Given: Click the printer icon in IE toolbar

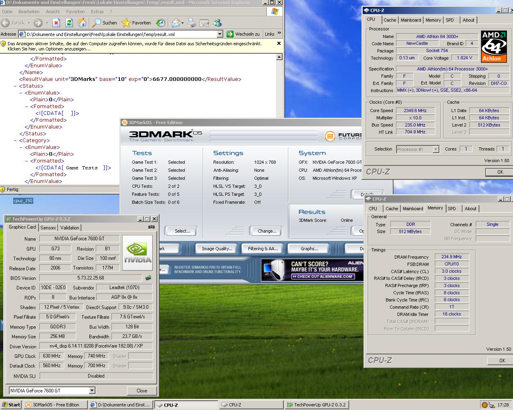Looking at the screenshot, I should point(192,23).
